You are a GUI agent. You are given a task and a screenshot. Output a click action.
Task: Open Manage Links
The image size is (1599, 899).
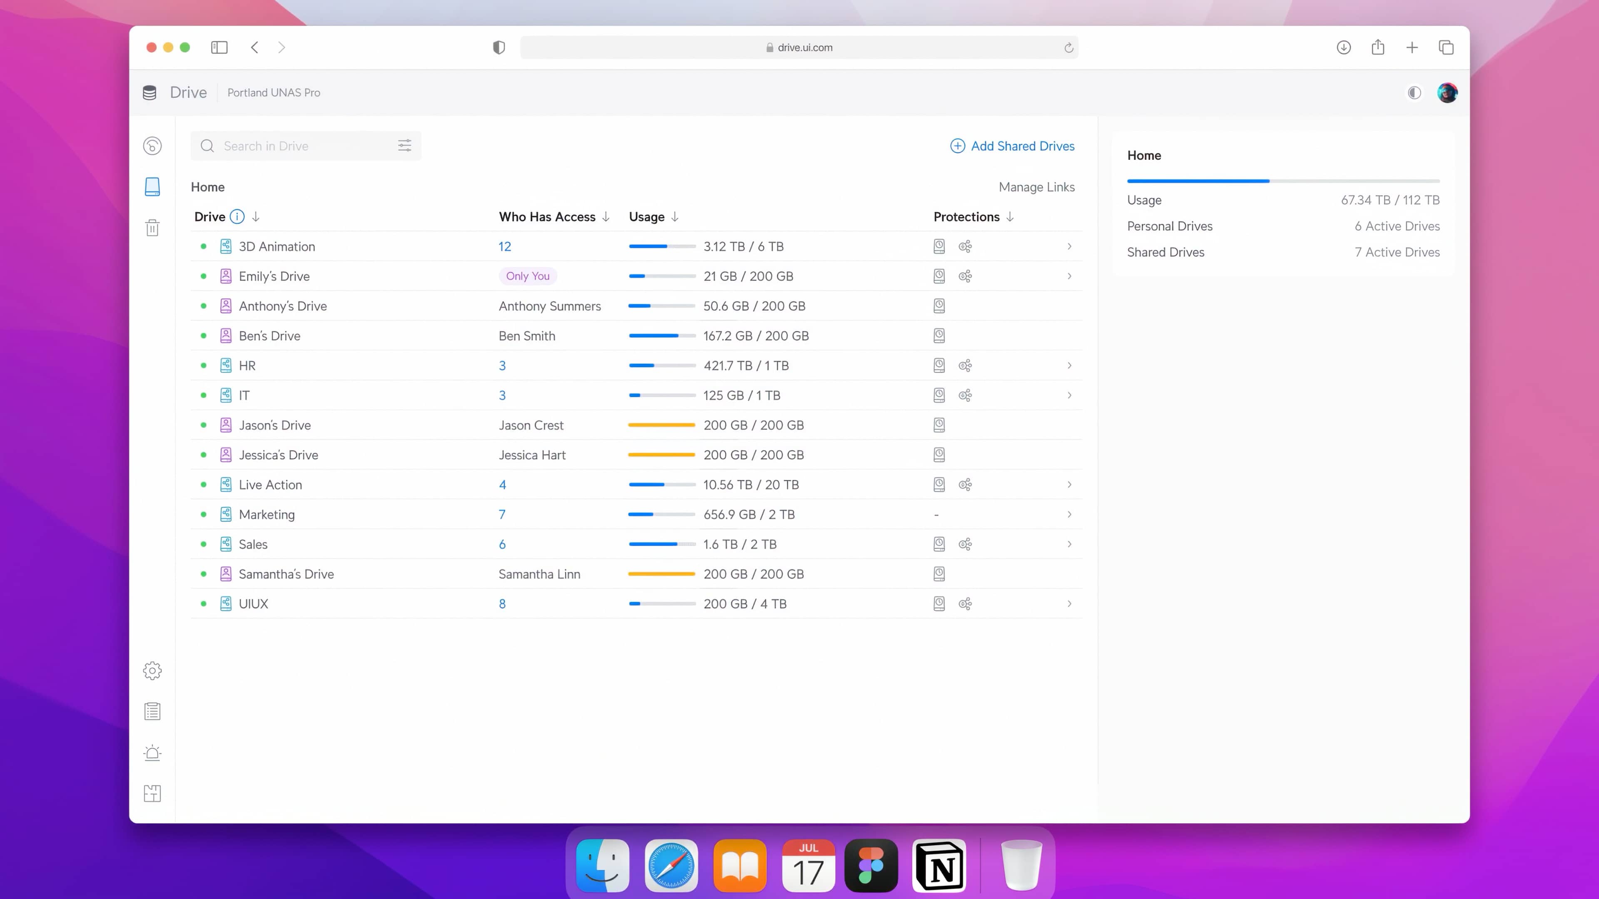pos(1036,187)
